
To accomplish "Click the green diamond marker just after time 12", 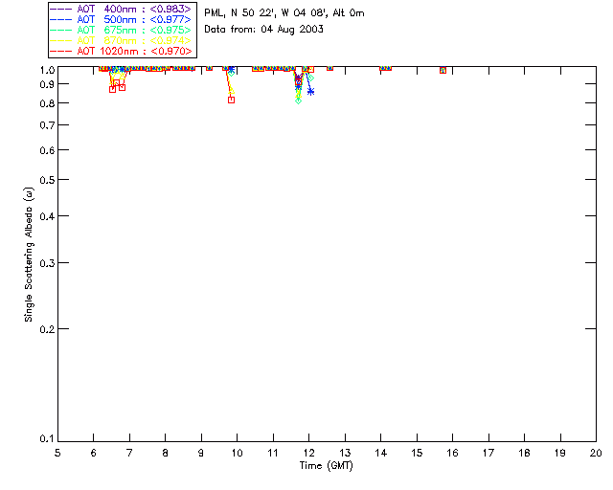I will 310,78.
